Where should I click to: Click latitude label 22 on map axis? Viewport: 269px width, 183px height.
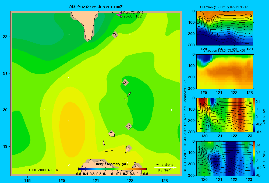[x=5, y=37]
